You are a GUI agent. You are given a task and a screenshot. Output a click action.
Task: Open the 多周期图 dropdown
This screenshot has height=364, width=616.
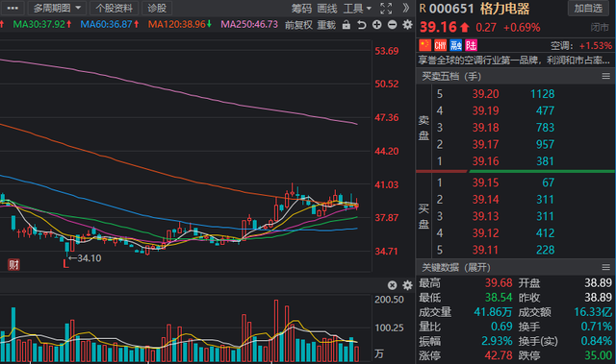coord(57,8)
